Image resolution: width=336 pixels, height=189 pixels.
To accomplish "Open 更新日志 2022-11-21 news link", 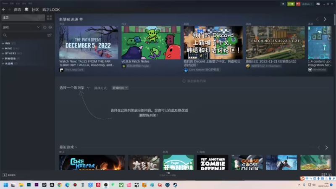I will pos(271,61).
